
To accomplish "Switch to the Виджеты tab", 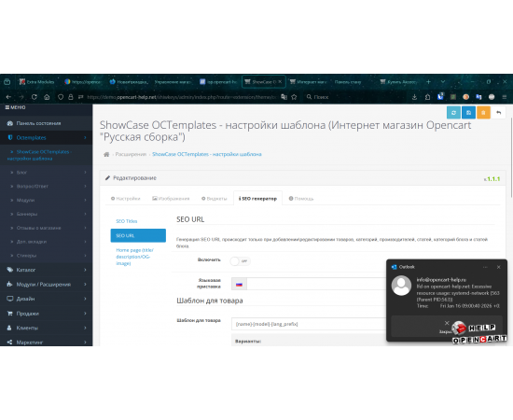I will point(214,199).
